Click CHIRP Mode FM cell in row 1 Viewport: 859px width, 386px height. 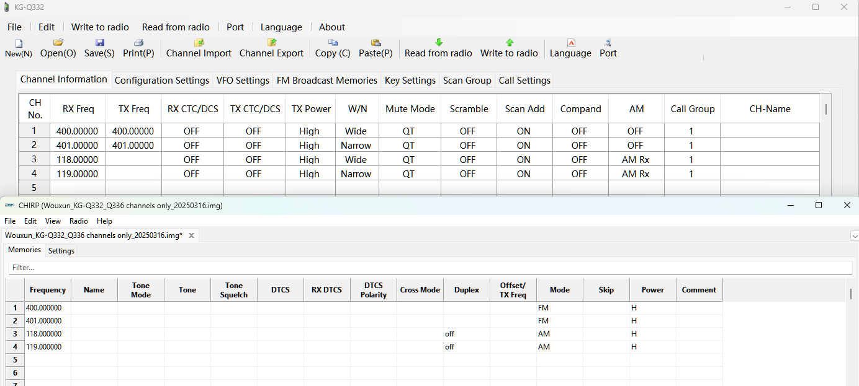(x=560, y=308)
